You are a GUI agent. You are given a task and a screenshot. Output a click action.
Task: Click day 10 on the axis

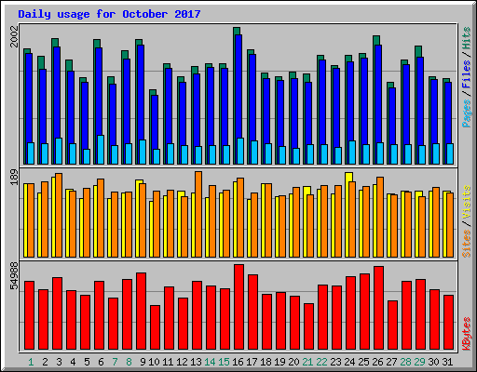[154, 362]
